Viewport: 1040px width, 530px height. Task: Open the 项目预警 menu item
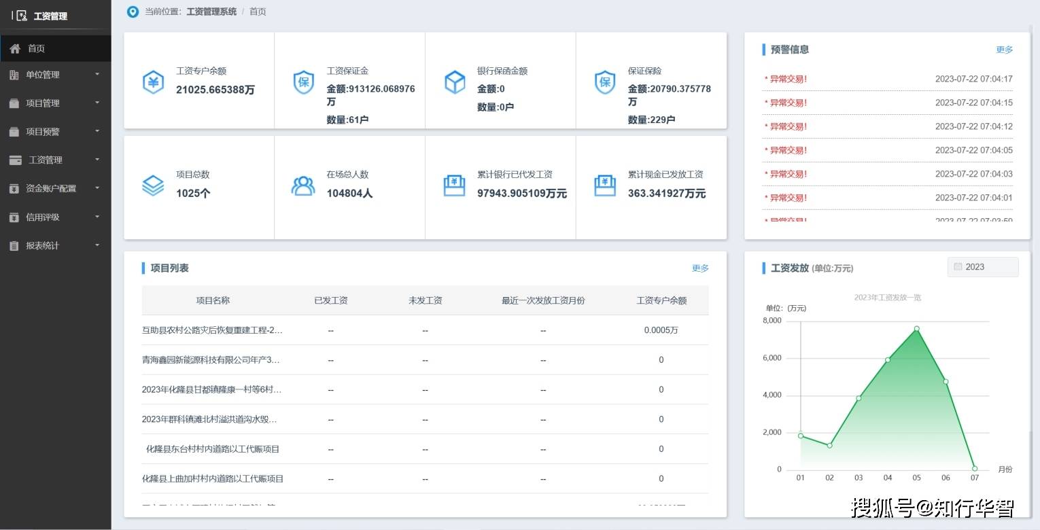(56, 132)
